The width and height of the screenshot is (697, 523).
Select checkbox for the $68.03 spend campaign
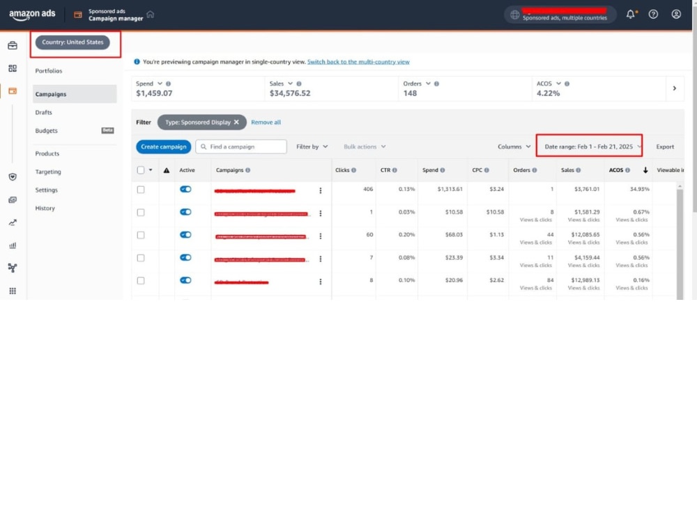pos(141,235)
